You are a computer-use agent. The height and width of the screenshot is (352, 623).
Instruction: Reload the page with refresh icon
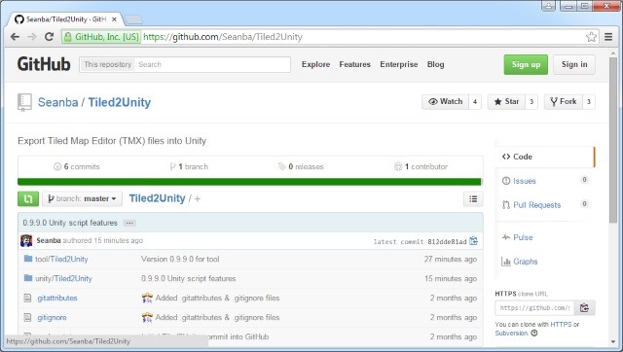49,37
